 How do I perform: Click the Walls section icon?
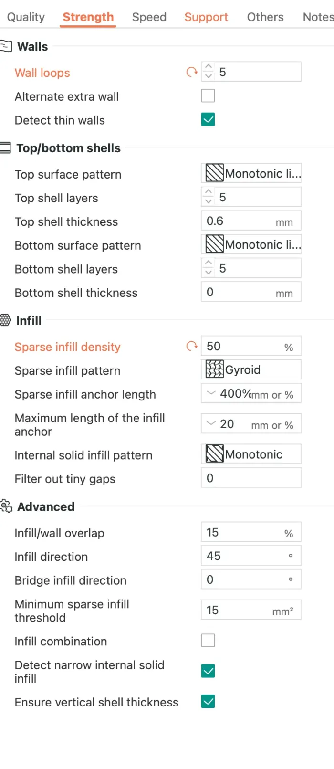pos(6,46)
